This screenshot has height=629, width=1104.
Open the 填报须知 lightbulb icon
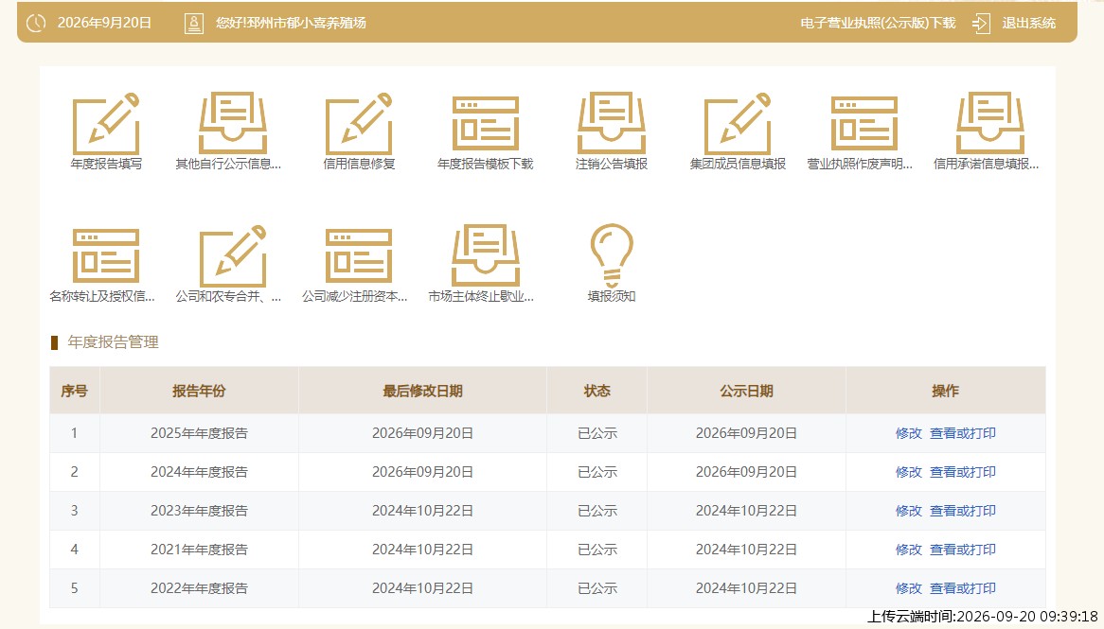click(x=611, y=255)
